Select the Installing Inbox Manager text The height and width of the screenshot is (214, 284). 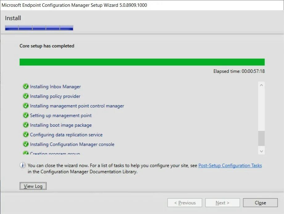55,87
